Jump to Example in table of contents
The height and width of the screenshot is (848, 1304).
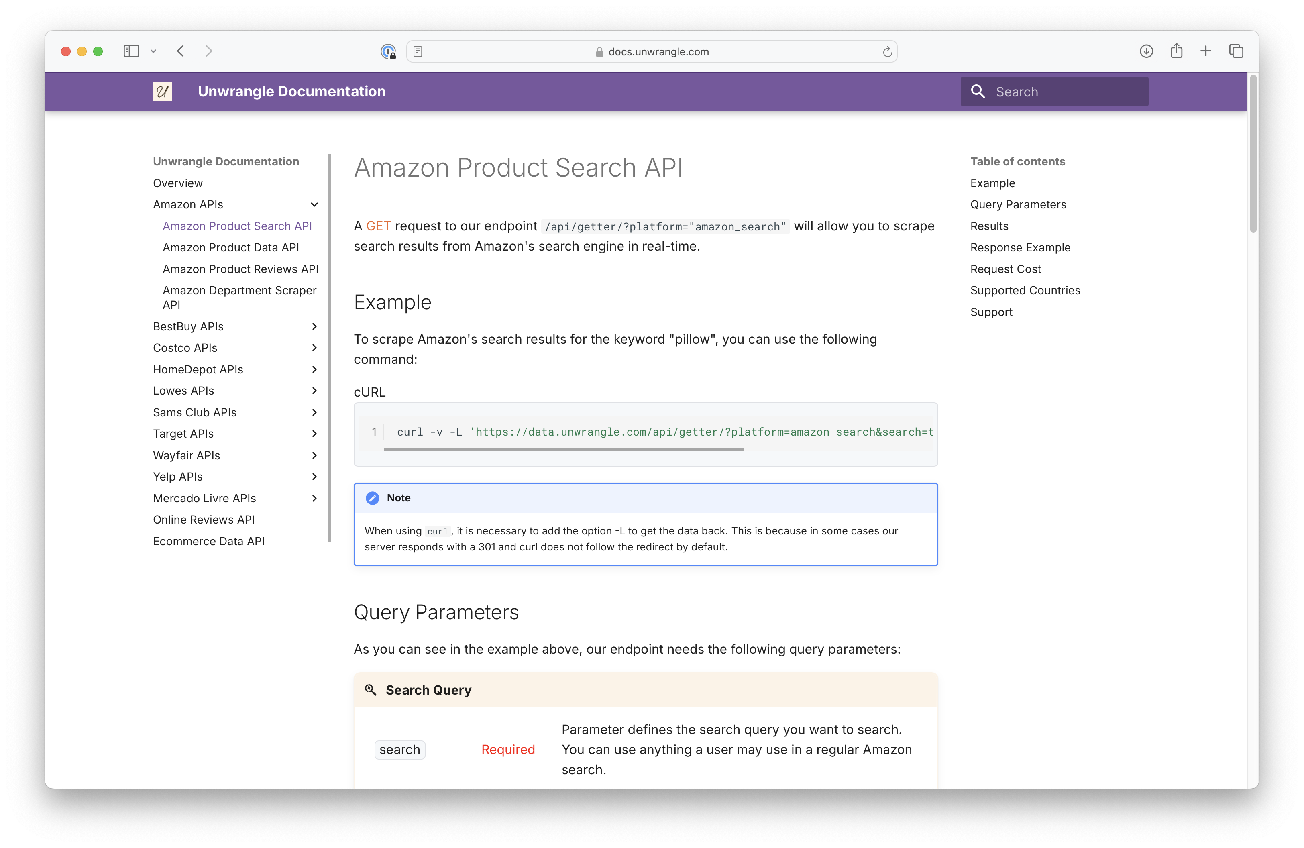tap(992, 183)
